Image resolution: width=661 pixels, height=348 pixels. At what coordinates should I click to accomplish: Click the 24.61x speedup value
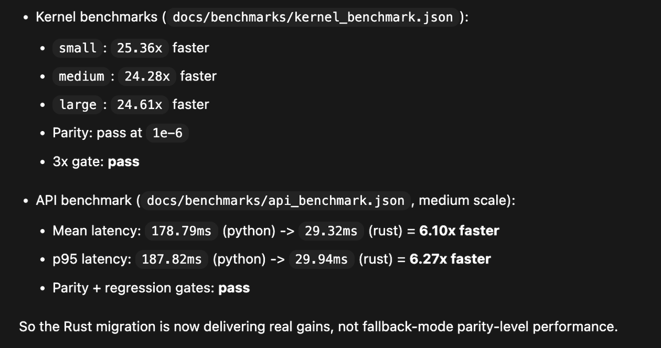[139, 105]
